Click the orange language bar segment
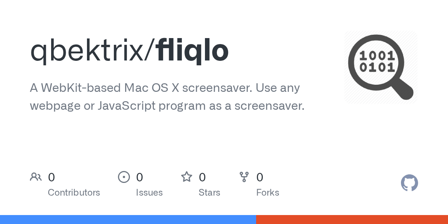The image size is (448, 224). pos(352,220)
